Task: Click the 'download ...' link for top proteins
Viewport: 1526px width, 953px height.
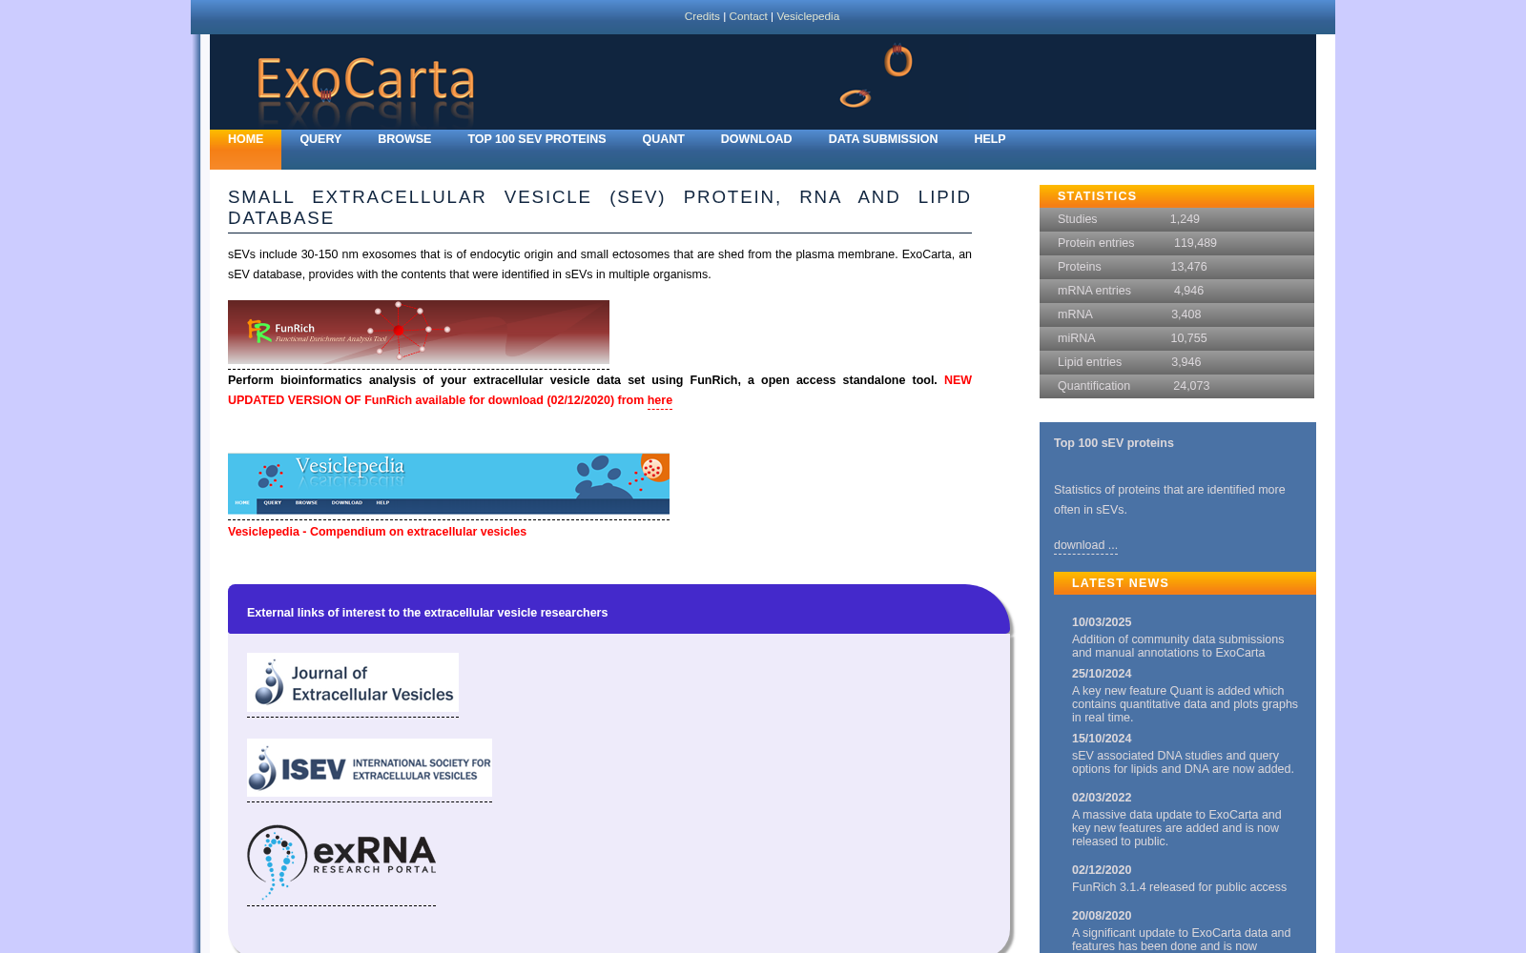Action: (1085, 545)
